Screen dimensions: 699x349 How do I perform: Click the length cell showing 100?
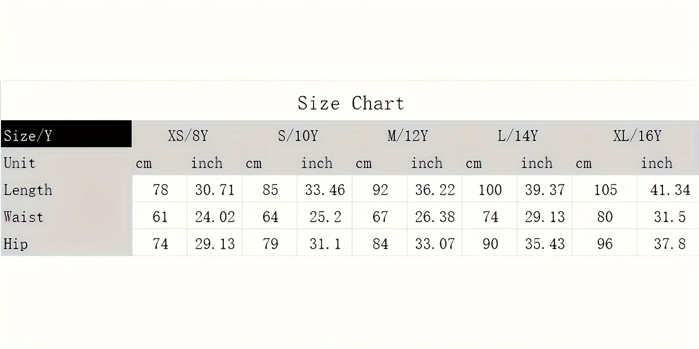click(x=490, y=190)
